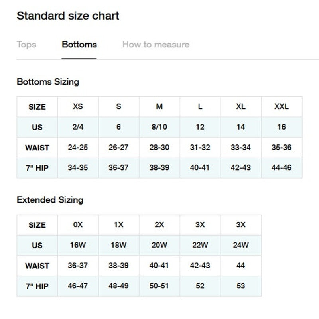Click the XS size column header

point(78,107)
